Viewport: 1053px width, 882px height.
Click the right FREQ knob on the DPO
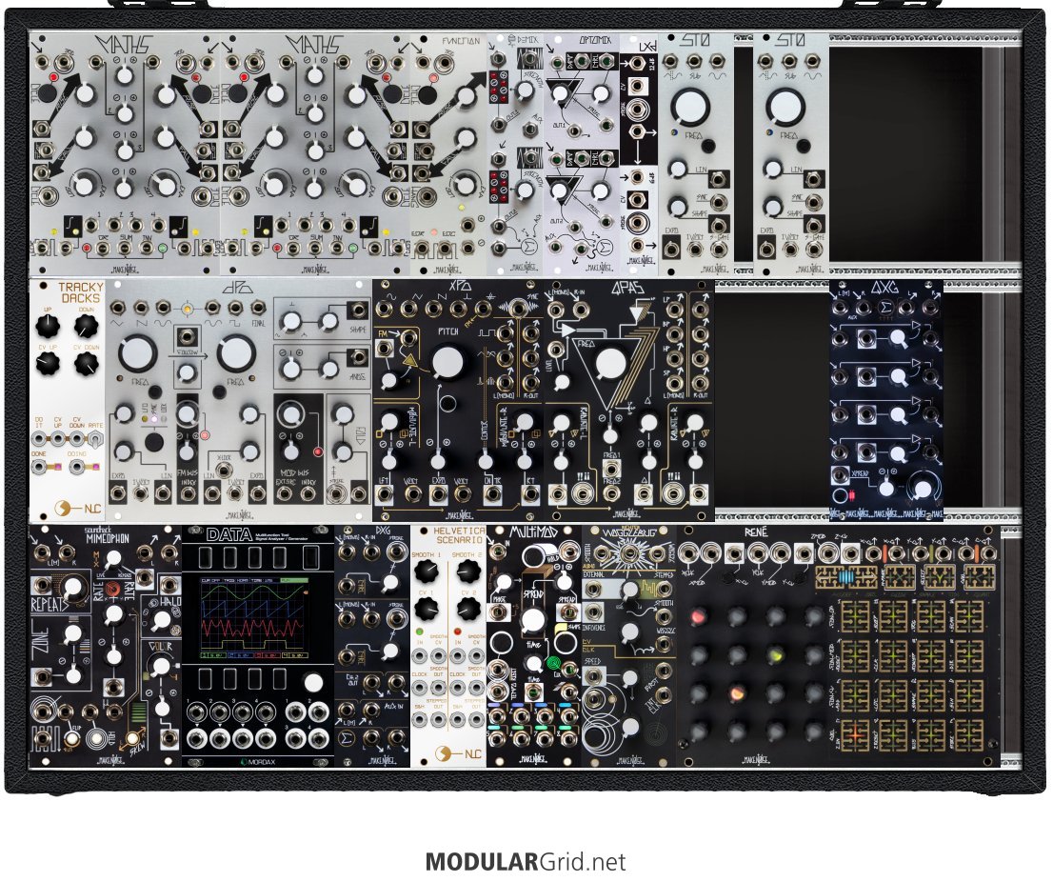click(x=236, y=354)
